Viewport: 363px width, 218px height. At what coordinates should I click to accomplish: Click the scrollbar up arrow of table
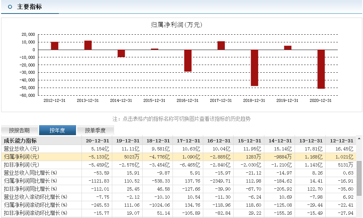click(359, 139)
